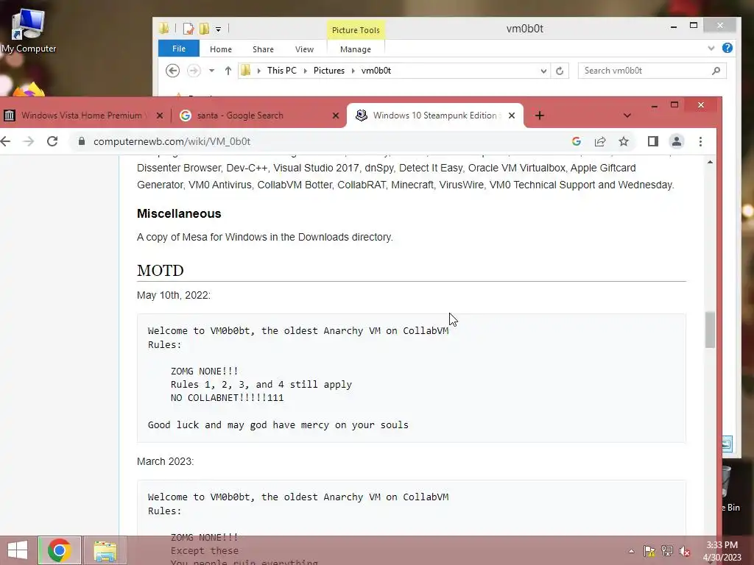Click the scrollbar up arrow in Chrome
This screenshot has height=565, width=754.
[x=711, y=163]
